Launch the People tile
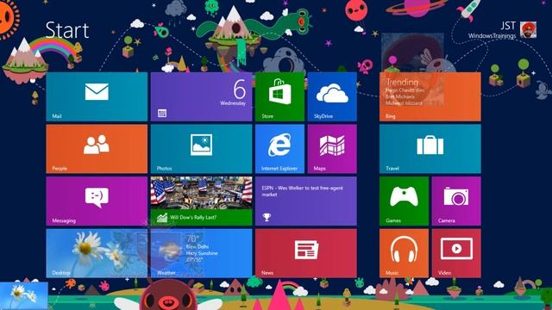 click(x=97, y=149)
